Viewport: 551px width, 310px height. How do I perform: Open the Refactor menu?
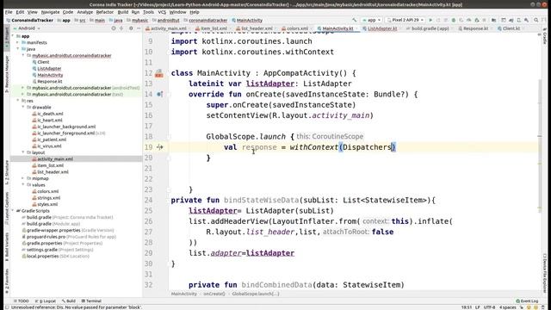click(x=105, y=12)
